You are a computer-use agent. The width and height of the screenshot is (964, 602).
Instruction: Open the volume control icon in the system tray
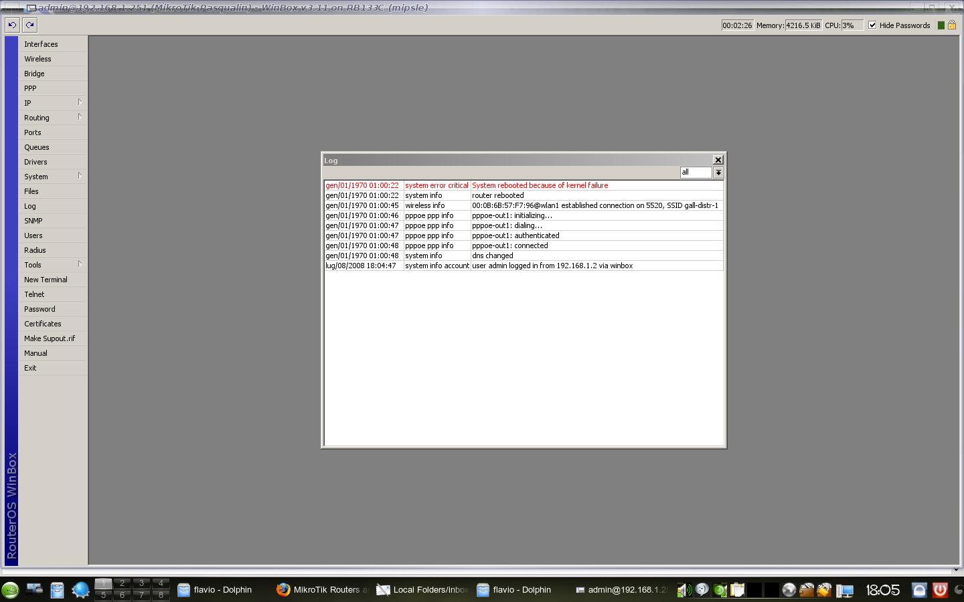(684, 590)
